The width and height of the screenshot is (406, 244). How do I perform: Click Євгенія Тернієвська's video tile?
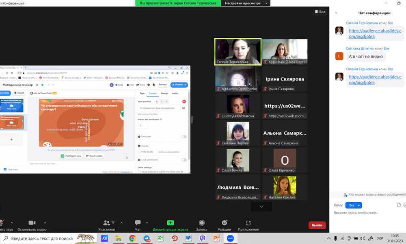[x=238, y=52]
